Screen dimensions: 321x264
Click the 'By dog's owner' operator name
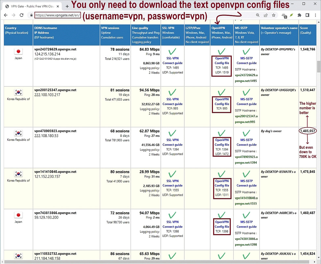[x=271, y=131]
